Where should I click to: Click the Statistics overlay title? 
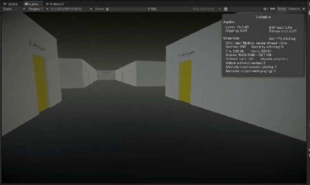coord(263,17)
